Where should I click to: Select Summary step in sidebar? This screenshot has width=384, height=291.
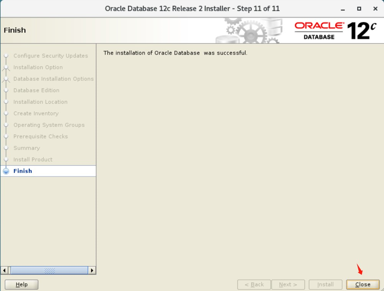point(26,148)
